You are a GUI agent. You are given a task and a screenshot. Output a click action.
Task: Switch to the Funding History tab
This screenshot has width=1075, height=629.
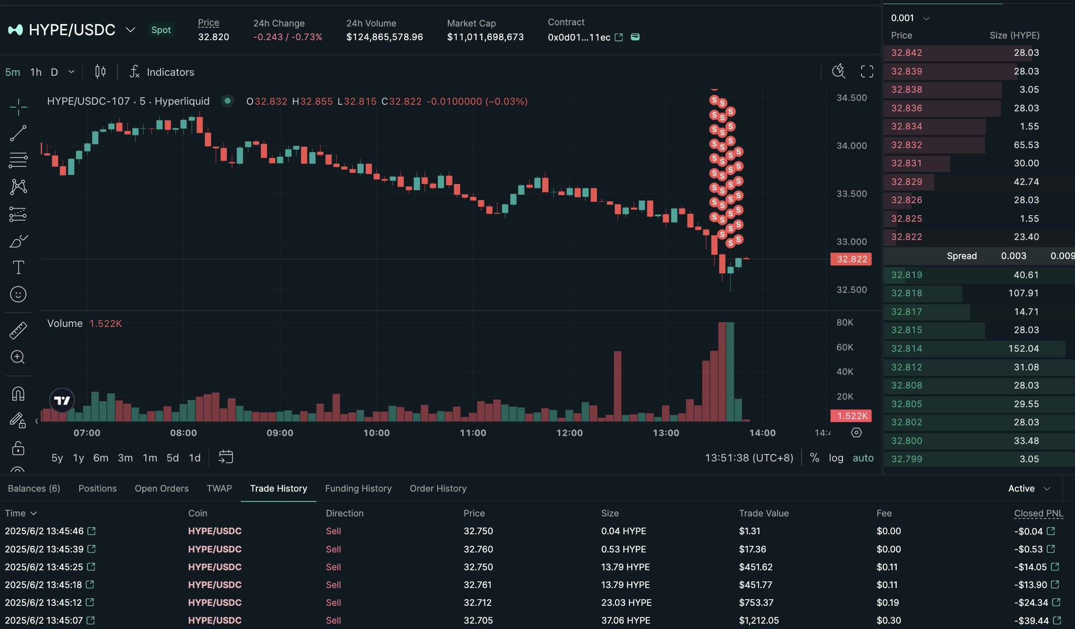[358, 488]
